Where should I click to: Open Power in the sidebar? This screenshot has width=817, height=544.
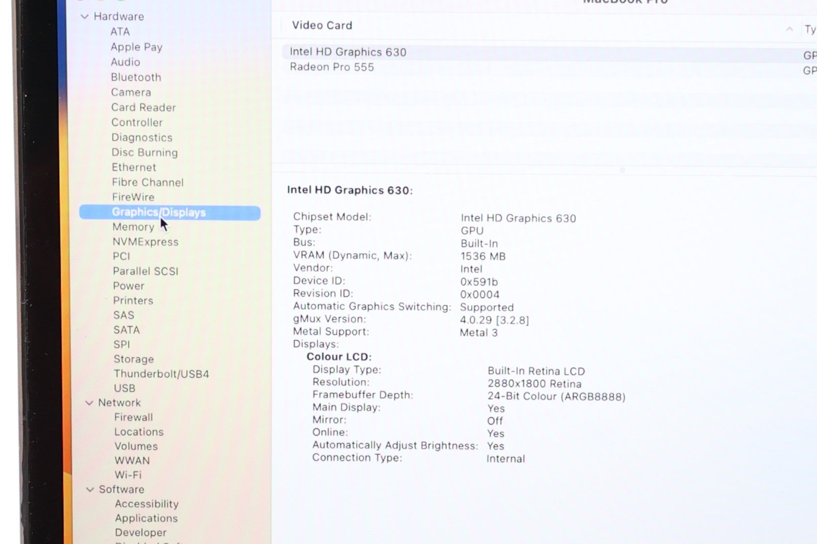tap(129, 286)
